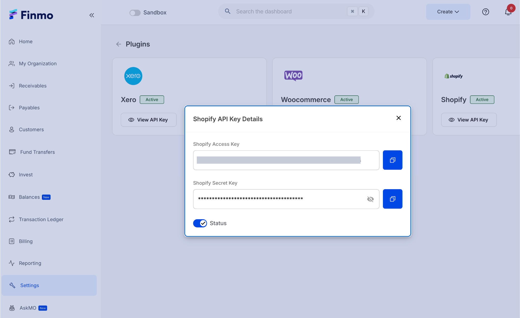520x318 pixels.
Task: Click the Payables arrow-out icon
Action: [12, 108]
